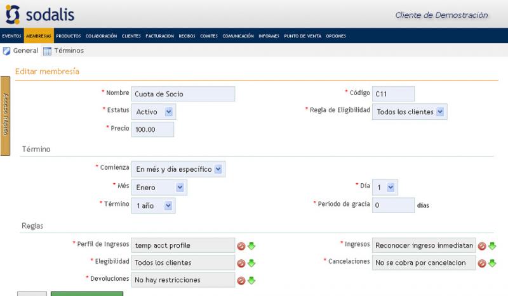Click green arrow icon beside Cancelaciones field
The width and height of the screenshot is (508, 296).
coord(492,263)
